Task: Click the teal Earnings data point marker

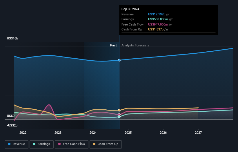Action: (119, 117)
